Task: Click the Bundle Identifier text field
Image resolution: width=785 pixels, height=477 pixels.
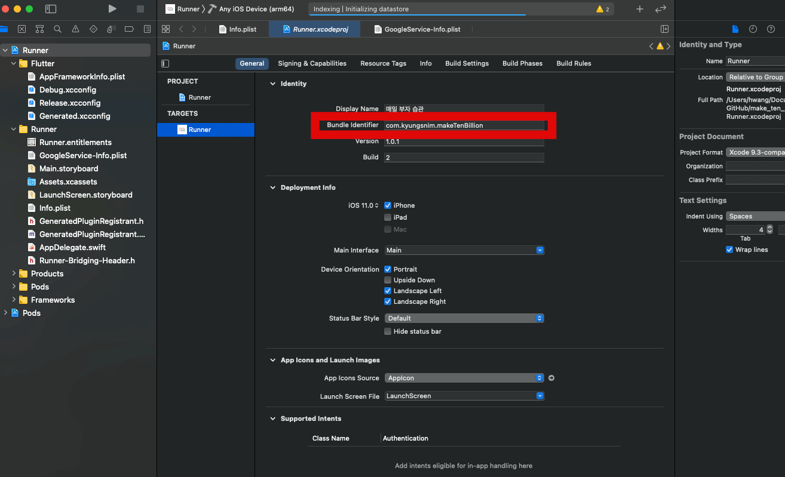Action: coord(464,125)
